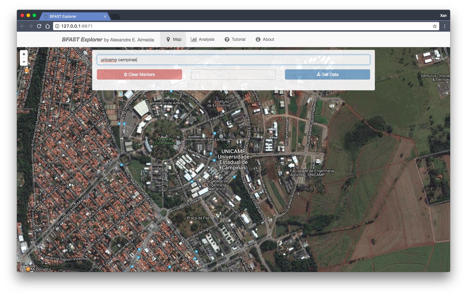Click Faculdade de Engenharia Agrícola - UNICAMP label
The width and height of the screenshot is (467, 296).
click(x=312, y=173)
